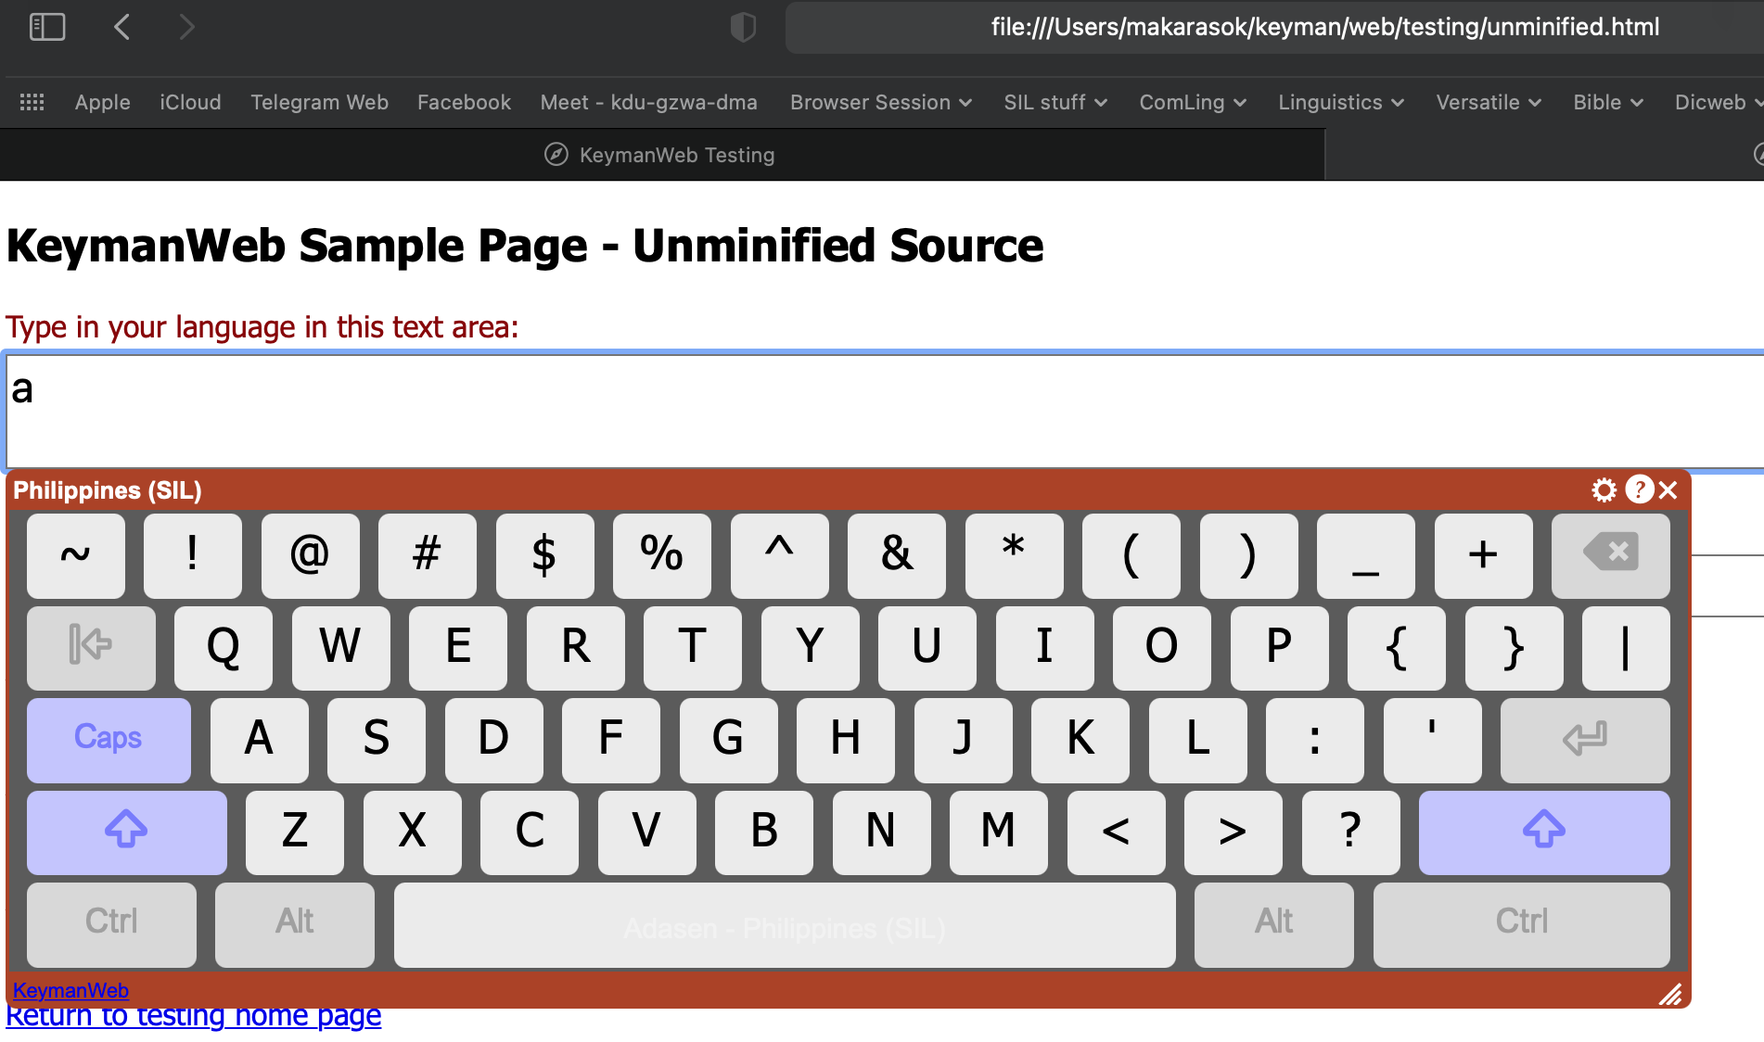Open the on-screen keyboard settings gear
This screenshot has width=1764, height=1042.
point(1604,489)
